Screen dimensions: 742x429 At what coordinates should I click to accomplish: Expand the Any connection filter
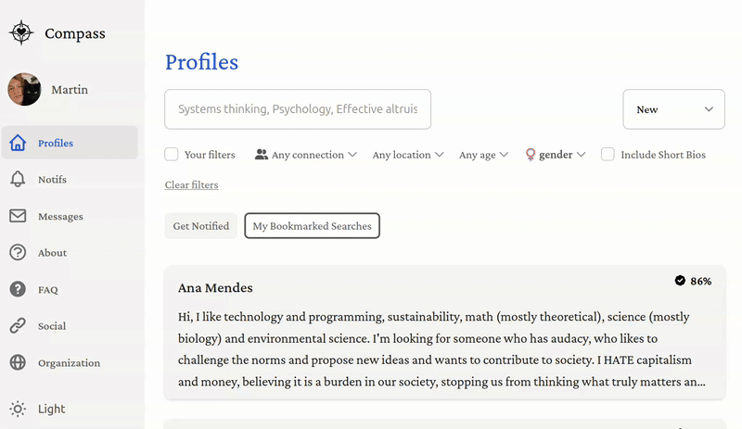click(305, 155)
